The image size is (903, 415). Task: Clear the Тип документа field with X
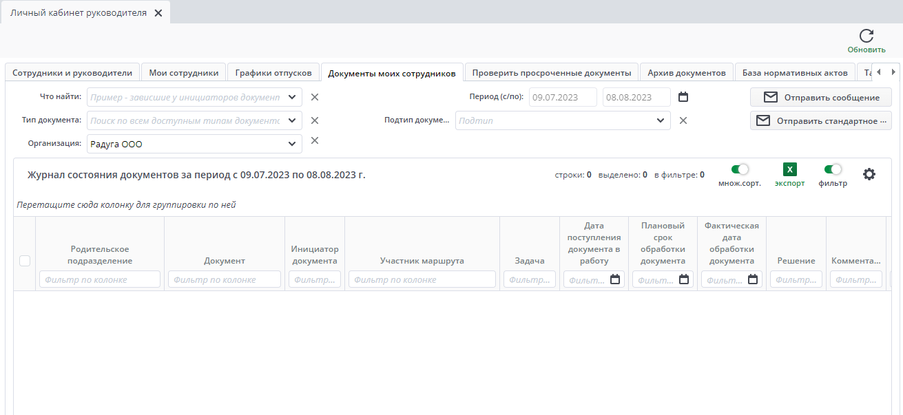point(315,120)
